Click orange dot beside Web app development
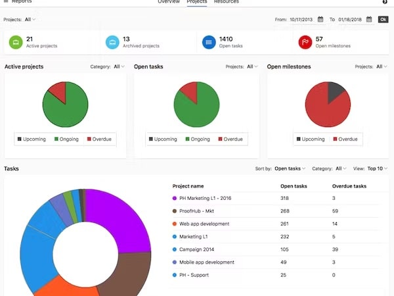The height and width of the screenshot is (296, 394). tap(175, 224)
